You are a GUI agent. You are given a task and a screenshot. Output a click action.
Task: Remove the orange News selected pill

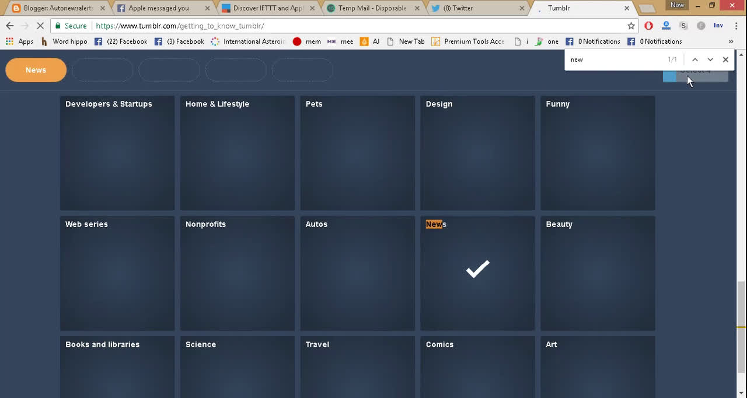pos(36,70)
